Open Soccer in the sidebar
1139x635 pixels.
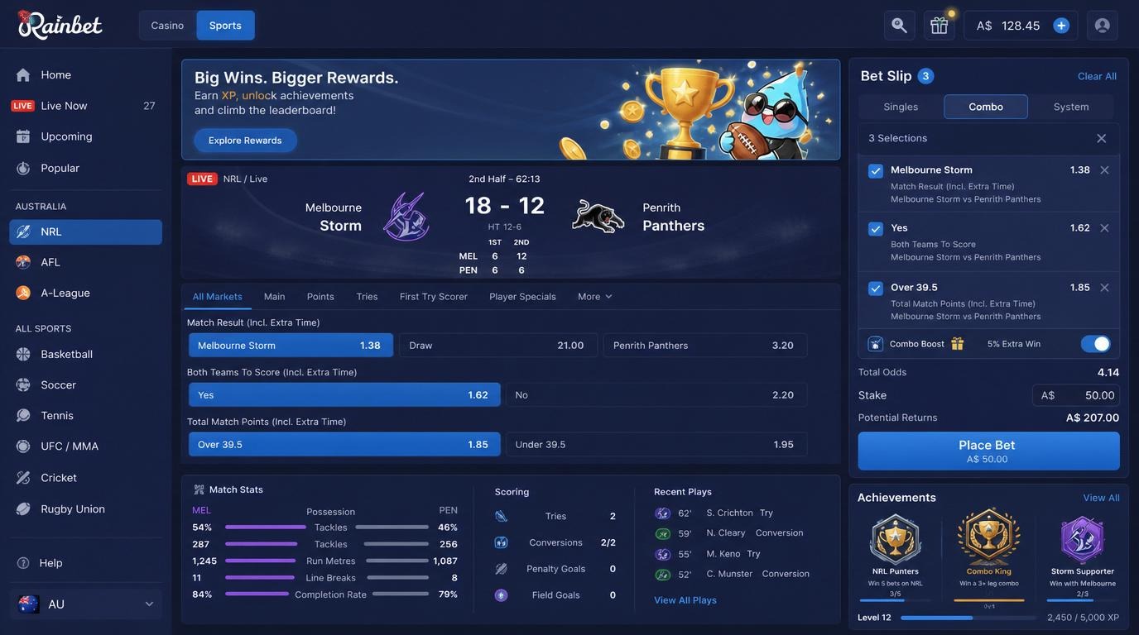point(86,384)
